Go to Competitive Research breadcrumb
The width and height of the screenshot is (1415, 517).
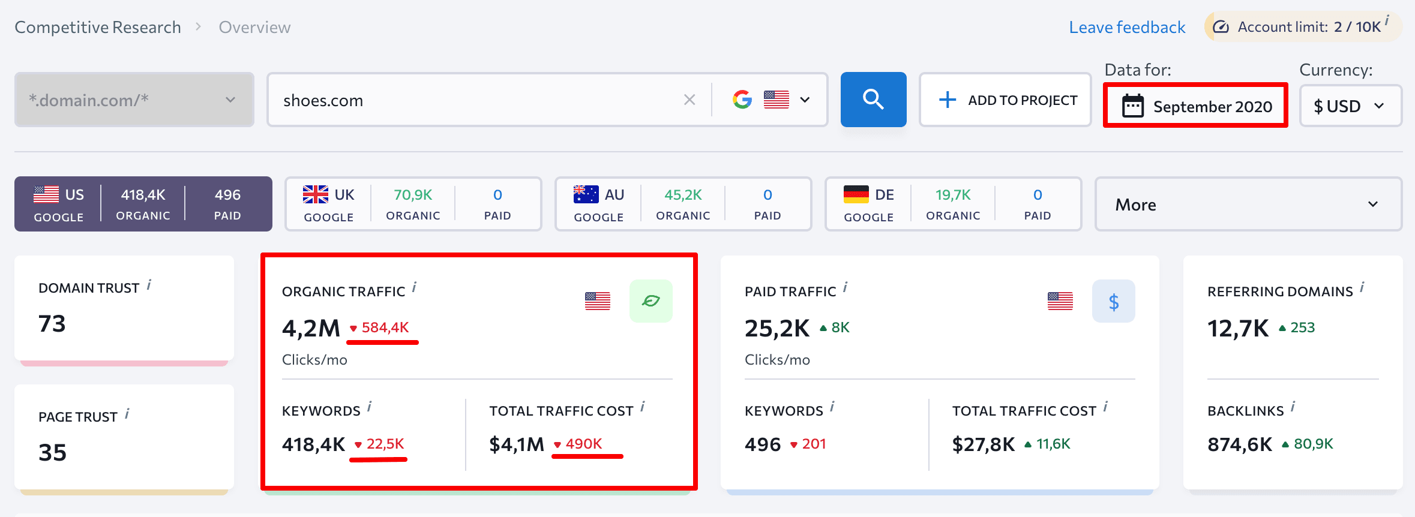click(x=98, y=27)
